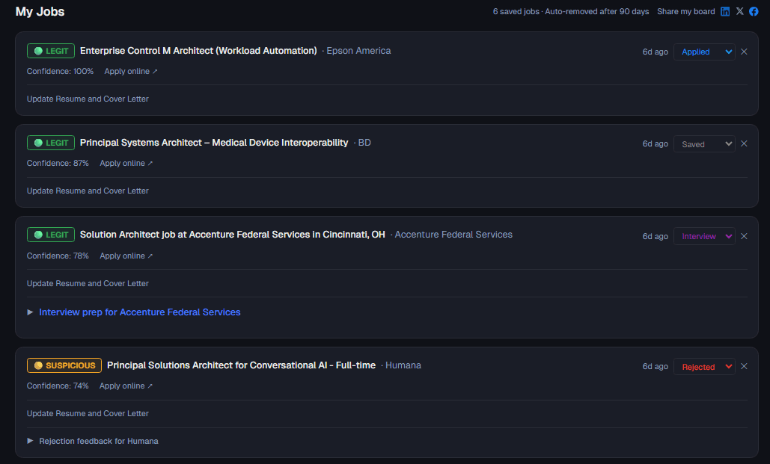770x464 pixels.
Task: Click LEGIT badge on Epson America job
Action: pos(51,51)
